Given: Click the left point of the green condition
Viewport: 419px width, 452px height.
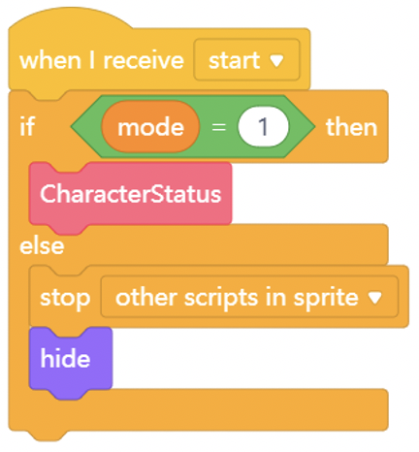Looking at the screenshot, I should [x=80, y=126].
